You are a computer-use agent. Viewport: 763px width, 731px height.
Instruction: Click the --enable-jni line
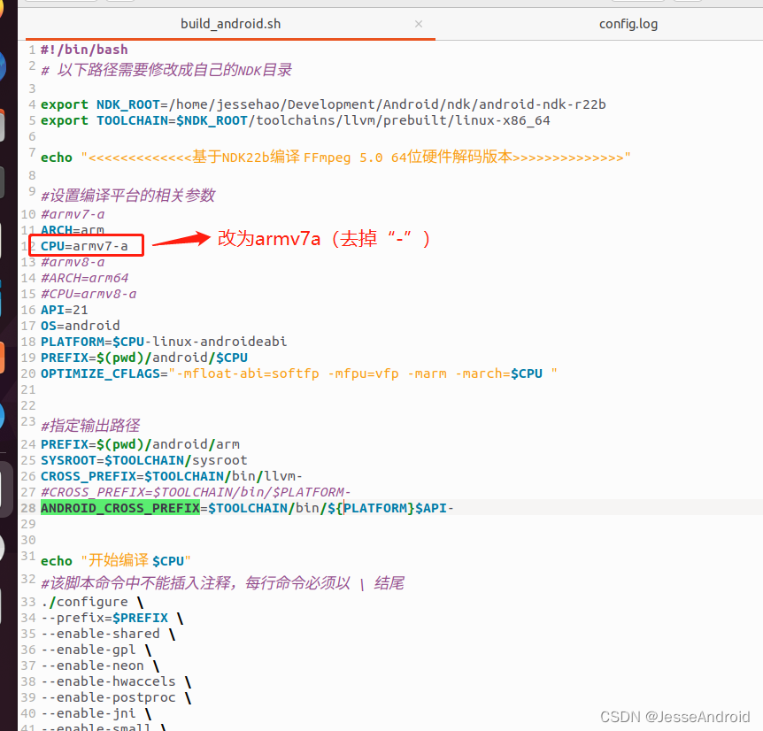[x=96, y=714]
